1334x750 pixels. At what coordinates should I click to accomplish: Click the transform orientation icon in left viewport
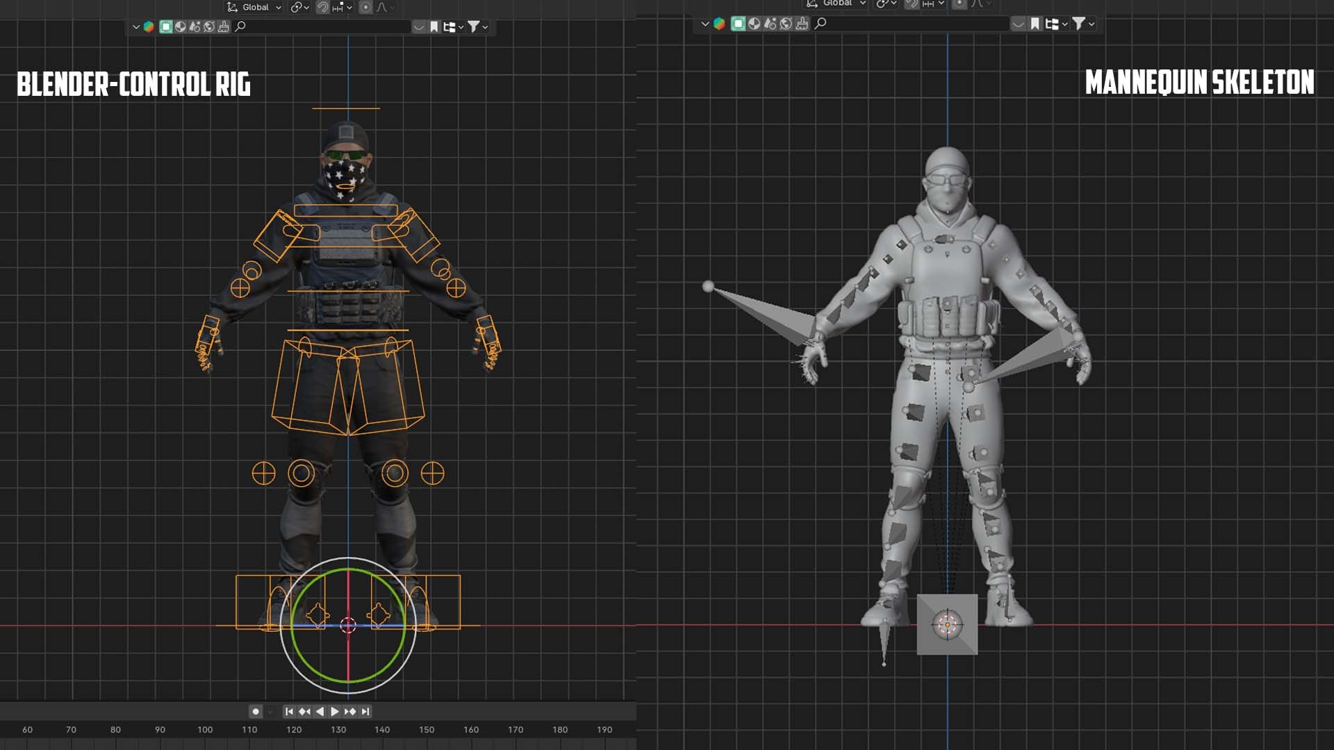point(232,7)
